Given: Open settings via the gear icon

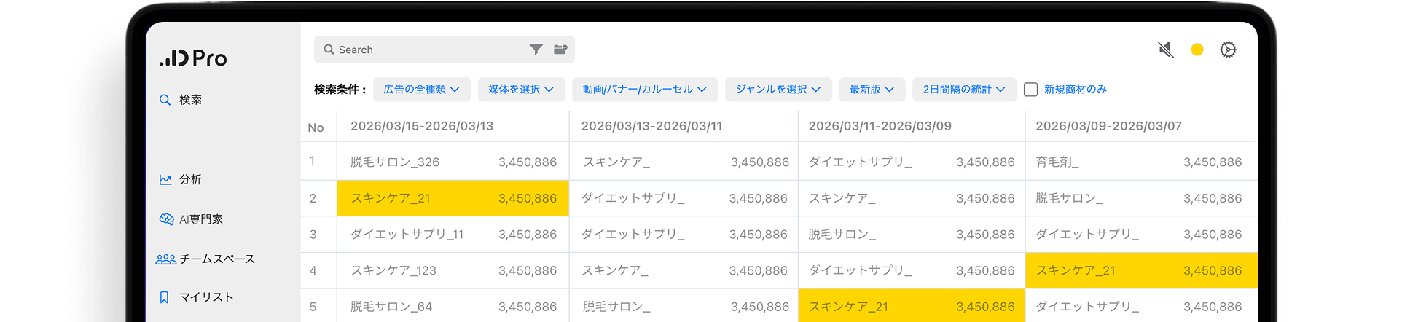Looking at the screenshot, I should point(1228,50).
